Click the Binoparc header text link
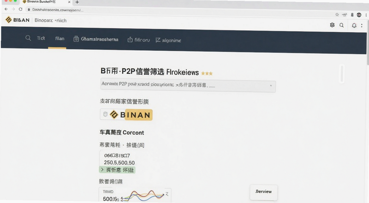Image resolution: width=369 pixels, height=203 pixels. point(51,20)
